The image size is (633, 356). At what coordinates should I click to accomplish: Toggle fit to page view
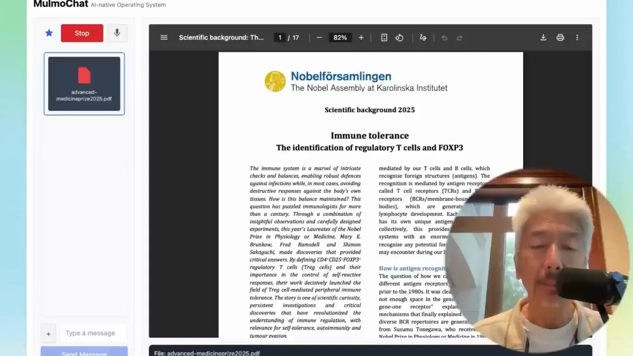tap(384, 38)
